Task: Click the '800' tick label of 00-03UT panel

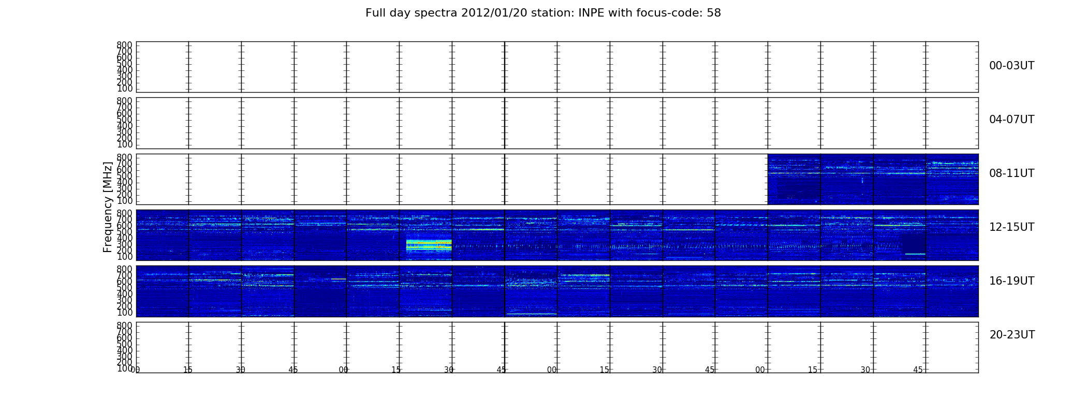Action: pyautogui.click(x=124, y=45)
